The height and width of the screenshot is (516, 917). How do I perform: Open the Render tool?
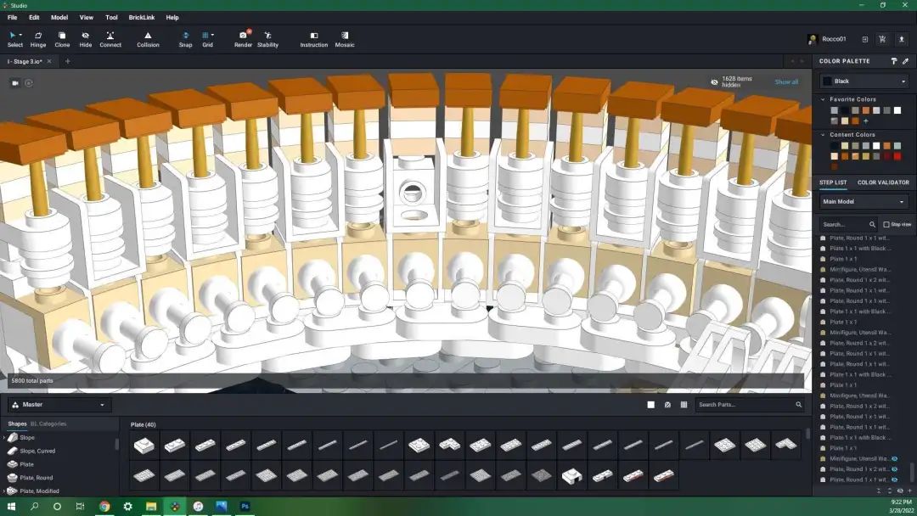click(244, 39)
